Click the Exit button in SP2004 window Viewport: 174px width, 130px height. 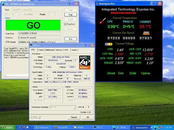point(71,39)
